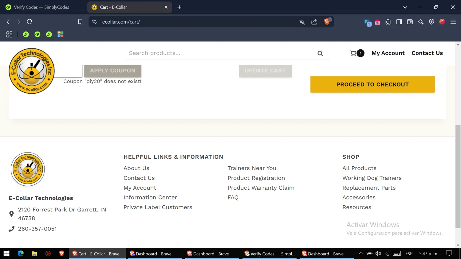Click the colorful puzzle bookmark icon
The width and height of the screenshot is (461, 259).
pos(61,34)
